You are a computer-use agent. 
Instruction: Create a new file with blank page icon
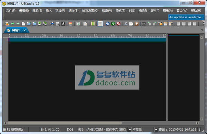(23, 23)
